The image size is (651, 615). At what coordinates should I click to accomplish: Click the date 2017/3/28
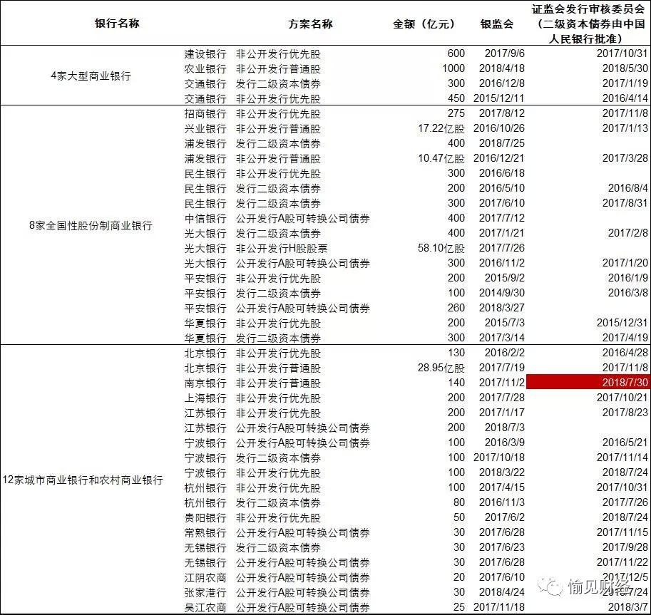(625, 158)
